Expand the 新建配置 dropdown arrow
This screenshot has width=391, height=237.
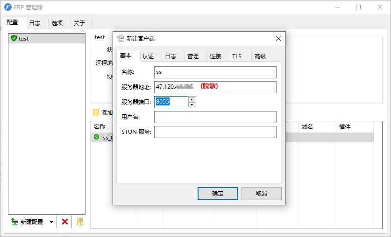pyautogui.click(x=51, y=222)
